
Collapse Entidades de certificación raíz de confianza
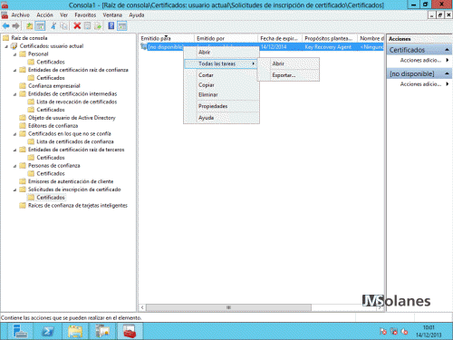point(14,71)
